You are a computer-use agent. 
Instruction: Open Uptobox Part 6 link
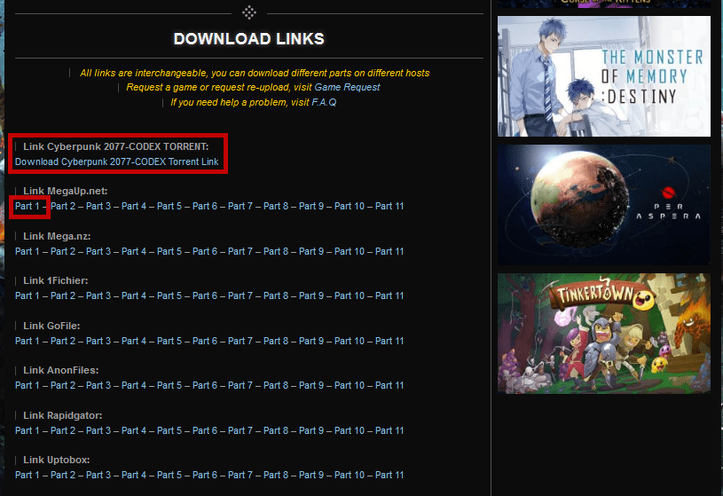pyautogui.click(x=205, y=475)
